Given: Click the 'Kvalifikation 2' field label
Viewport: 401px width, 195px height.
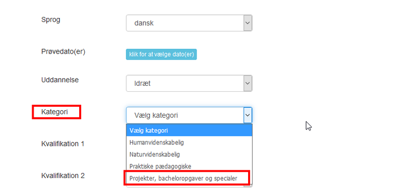Looking at the screenshot, I should tap(63, 175).
